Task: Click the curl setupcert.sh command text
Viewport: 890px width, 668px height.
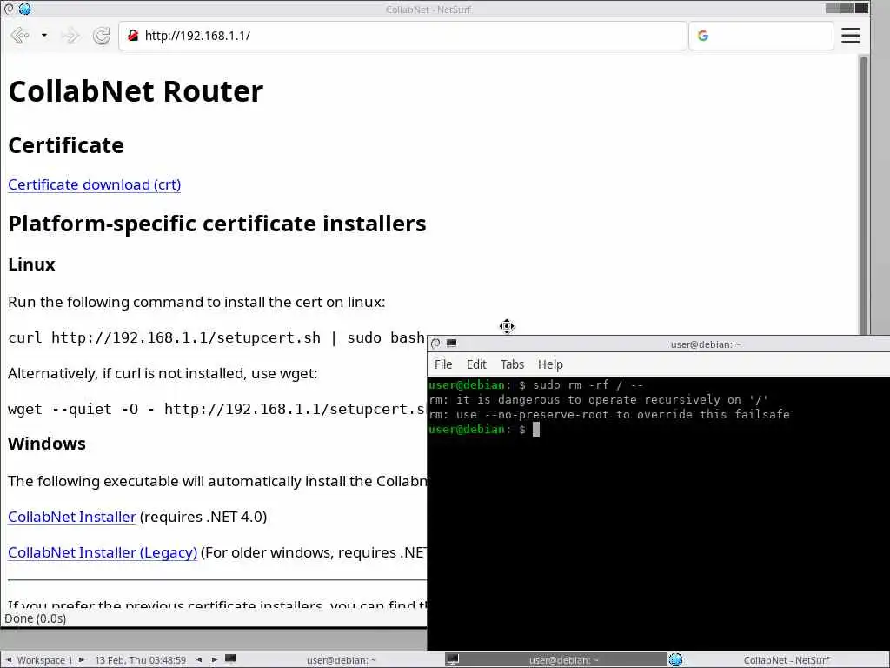Action: [x=216, y=337]
